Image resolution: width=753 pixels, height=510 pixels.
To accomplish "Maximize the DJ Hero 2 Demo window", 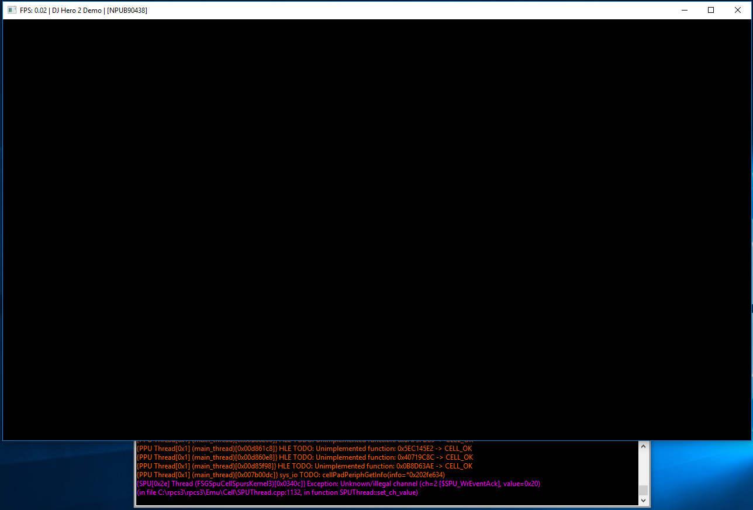I will pos(711,10).
